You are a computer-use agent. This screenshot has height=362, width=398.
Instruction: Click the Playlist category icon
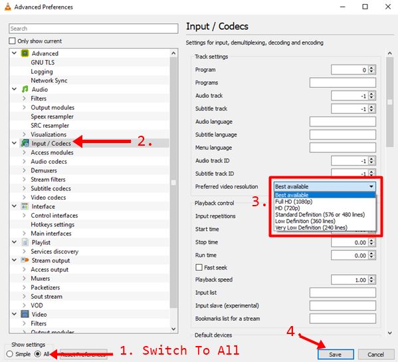pyautogui.click(x=25, y=242)
